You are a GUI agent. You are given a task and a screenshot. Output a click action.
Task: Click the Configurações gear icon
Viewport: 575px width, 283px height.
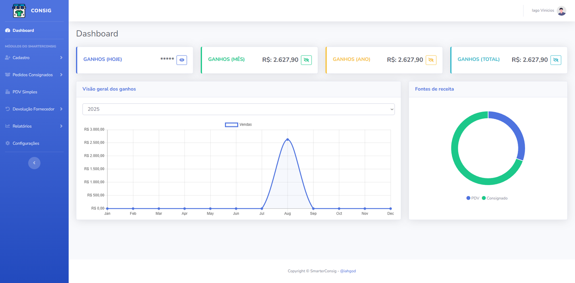click(8, 143)
